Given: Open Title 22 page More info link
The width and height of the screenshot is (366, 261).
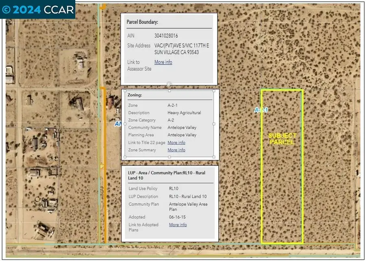Looking at the screenshot, I should click(176, 142).
